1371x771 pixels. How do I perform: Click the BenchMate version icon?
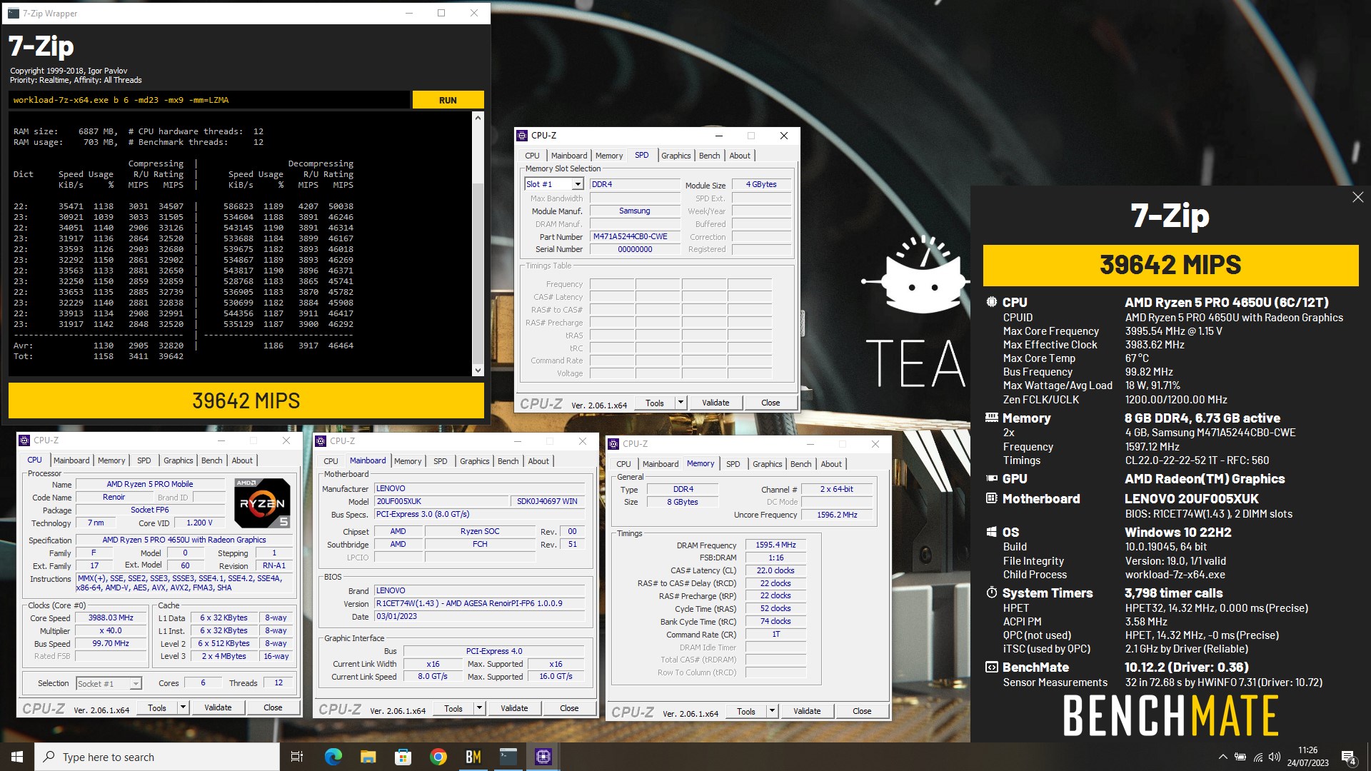(991, 667)
